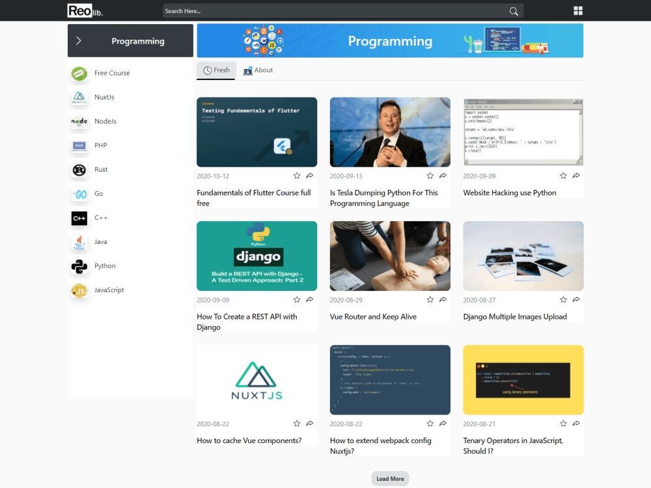Open the Testing Fundamentals of Flutter thumbnail
The width and height of the screenshot is (651, 488).
tap(257, 132)
